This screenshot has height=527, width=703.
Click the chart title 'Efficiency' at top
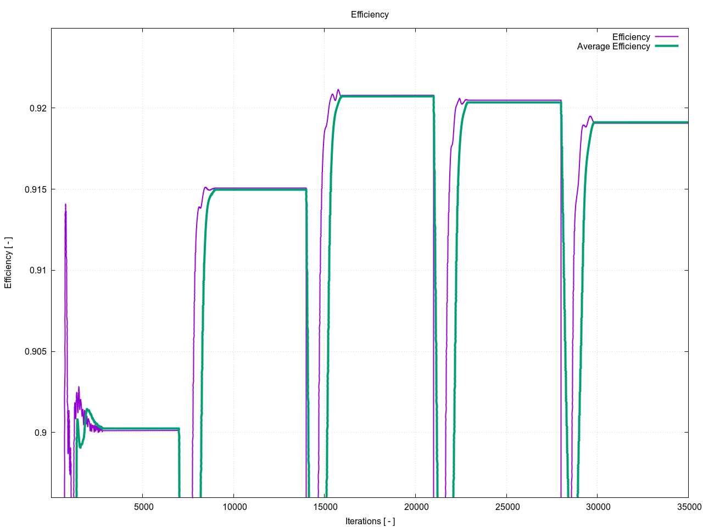click(370, 15)
